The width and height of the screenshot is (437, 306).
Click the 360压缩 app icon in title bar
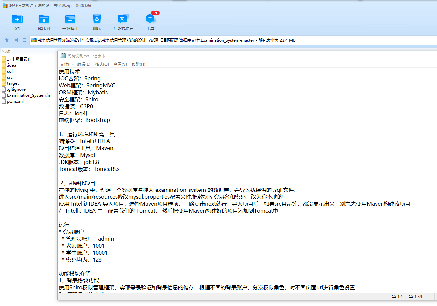click(x=5, y=5)
